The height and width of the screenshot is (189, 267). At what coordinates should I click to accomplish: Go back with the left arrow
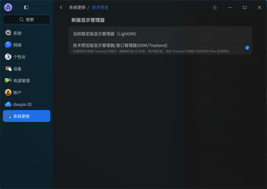61,7
